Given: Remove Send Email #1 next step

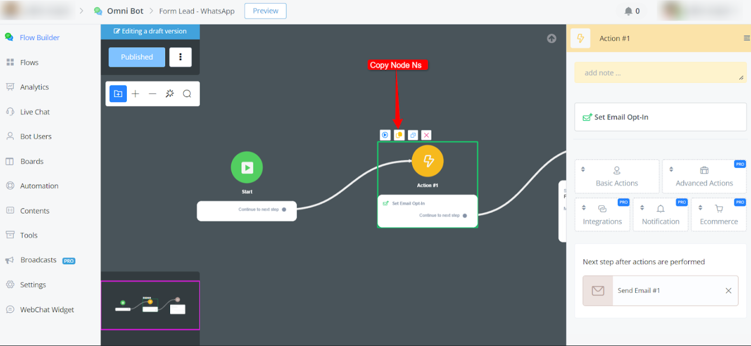Looking at the screenshot, I should [x=728, y=291].
